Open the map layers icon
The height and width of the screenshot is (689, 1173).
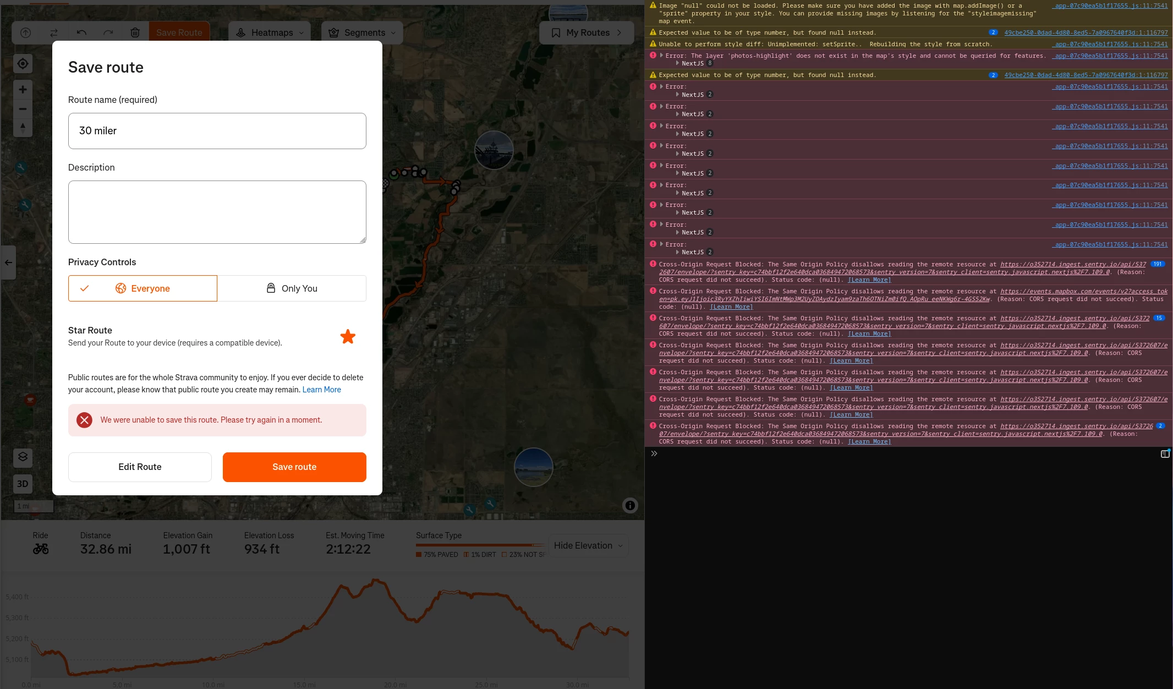point(23,457)
